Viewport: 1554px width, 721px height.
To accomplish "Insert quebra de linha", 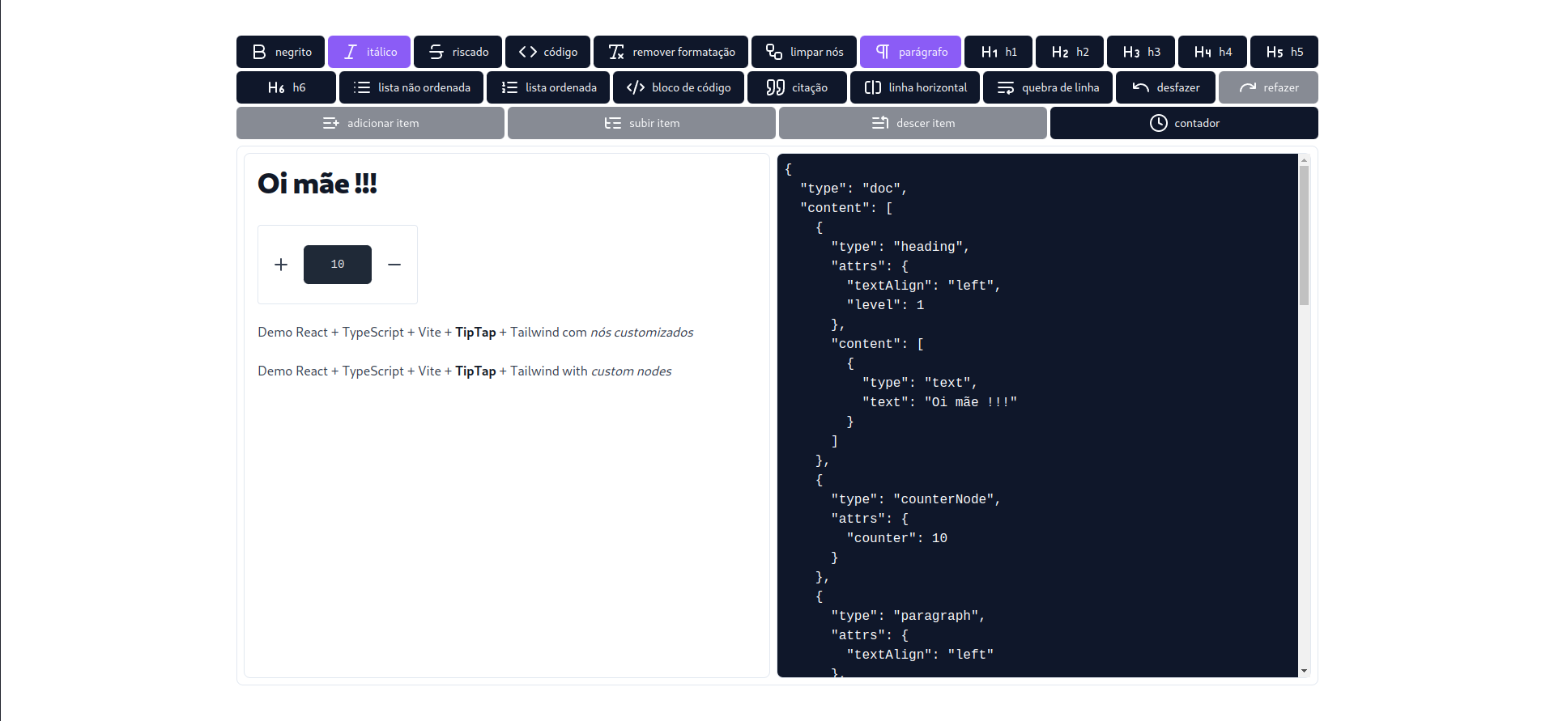I will [x=1048, y=87].
